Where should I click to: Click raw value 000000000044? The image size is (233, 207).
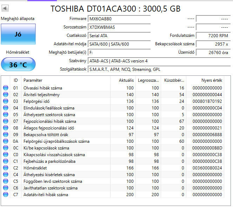(207, 95)
